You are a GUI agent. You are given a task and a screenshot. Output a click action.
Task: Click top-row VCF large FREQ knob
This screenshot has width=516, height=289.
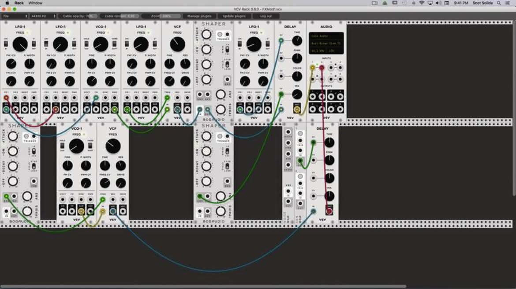(x=177, y=44)
